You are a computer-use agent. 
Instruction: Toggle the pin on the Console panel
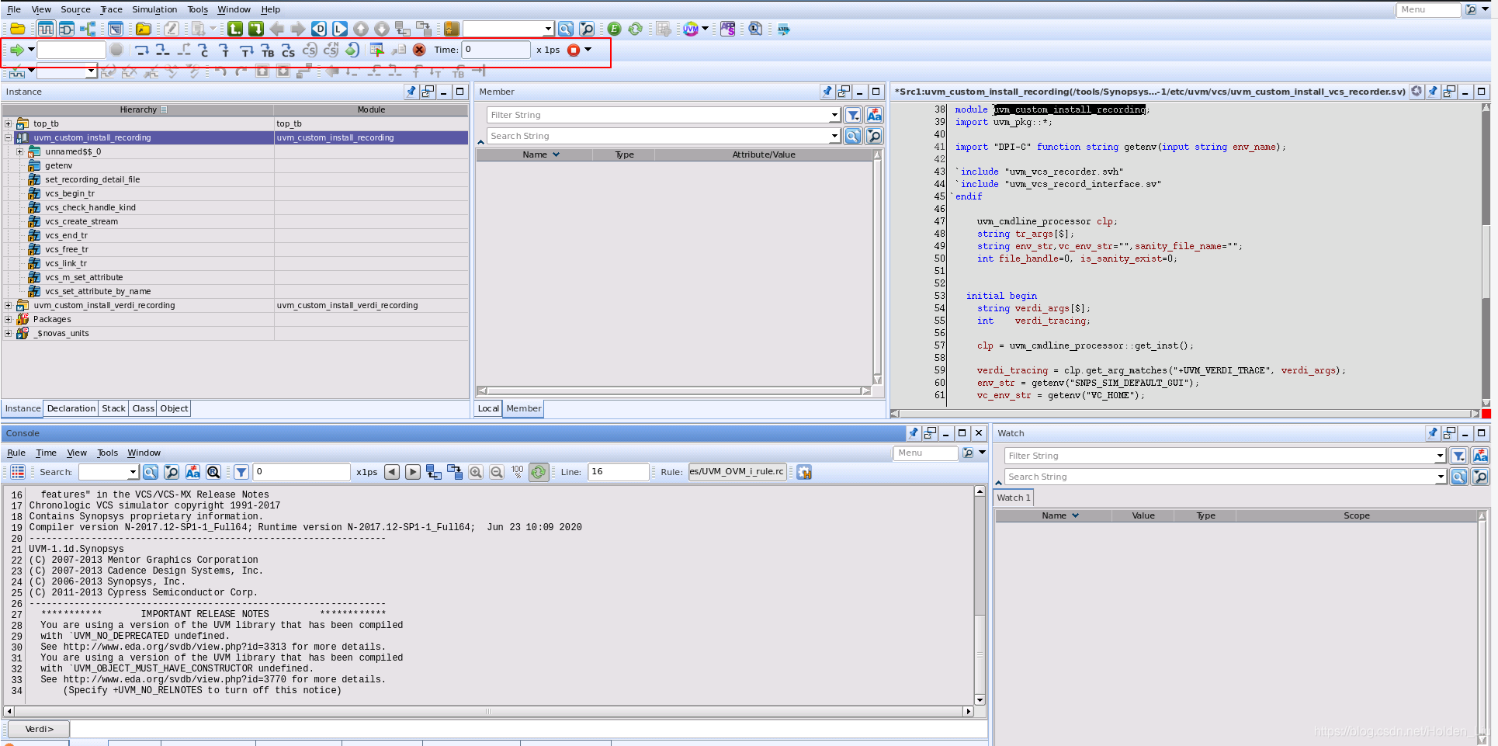[x=914, y=433]
